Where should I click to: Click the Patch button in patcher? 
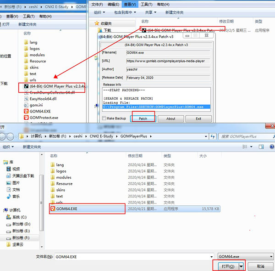click(x=143, y=119)
